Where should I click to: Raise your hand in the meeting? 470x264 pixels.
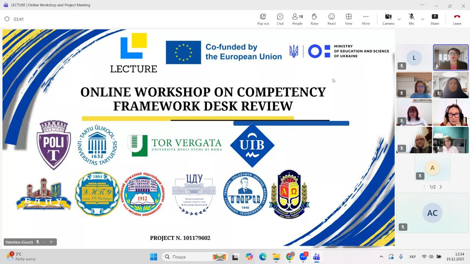tap(314, 19)
